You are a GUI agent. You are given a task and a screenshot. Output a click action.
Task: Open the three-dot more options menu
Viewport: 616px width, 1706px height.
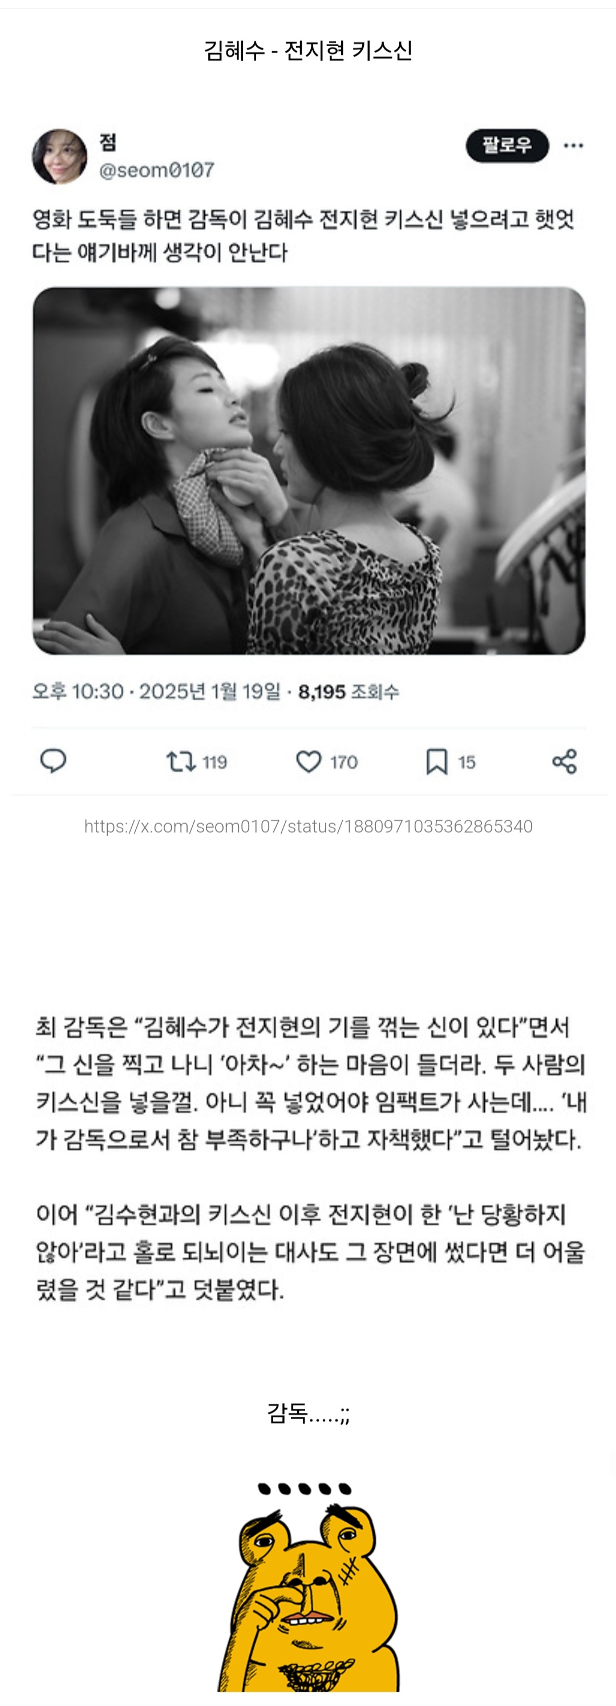coord(573,145)
